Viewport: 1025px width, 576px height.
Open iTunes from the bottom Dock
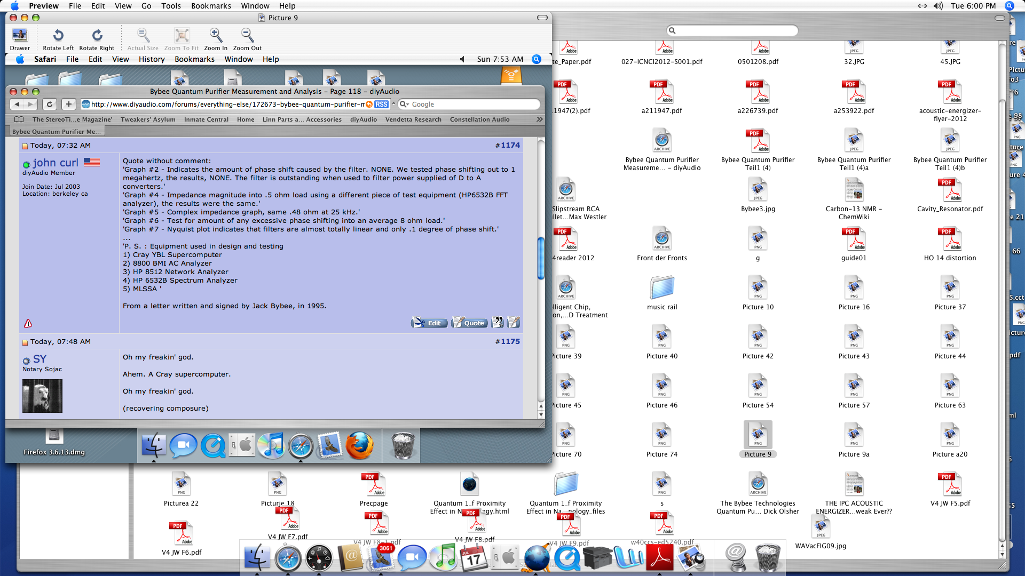coord(443,558)
